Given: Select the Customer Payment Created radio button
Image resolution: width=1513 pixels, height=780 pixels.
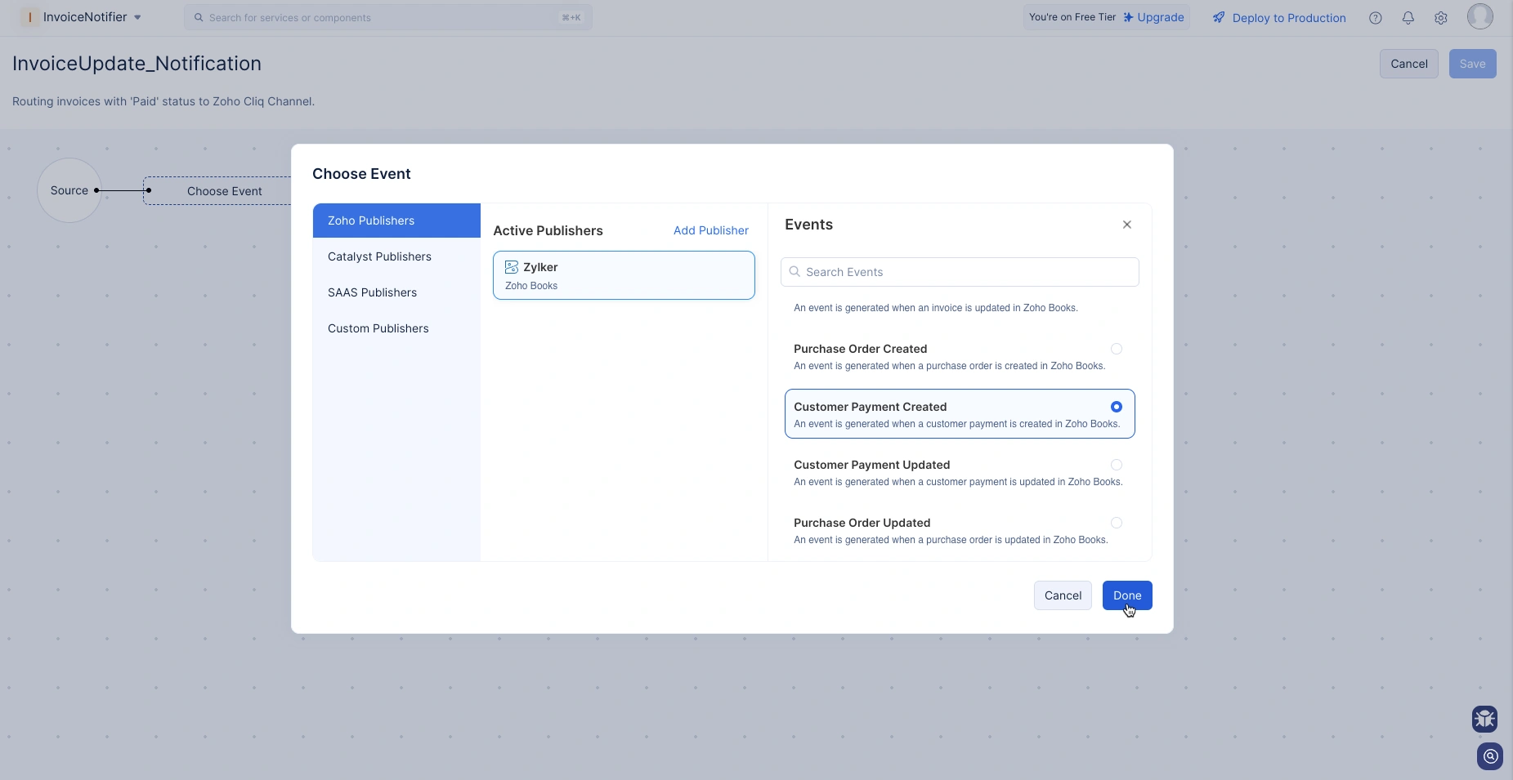Looking at the screenshot, I should click(x=1117, y=407).
